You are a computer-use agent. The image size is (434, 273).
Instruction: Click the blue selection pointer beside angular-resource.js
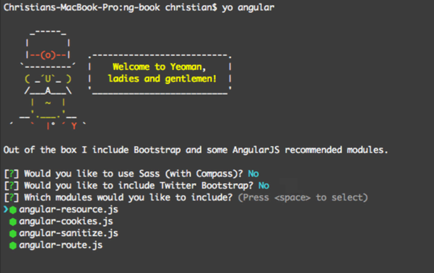tap(6, 209)
